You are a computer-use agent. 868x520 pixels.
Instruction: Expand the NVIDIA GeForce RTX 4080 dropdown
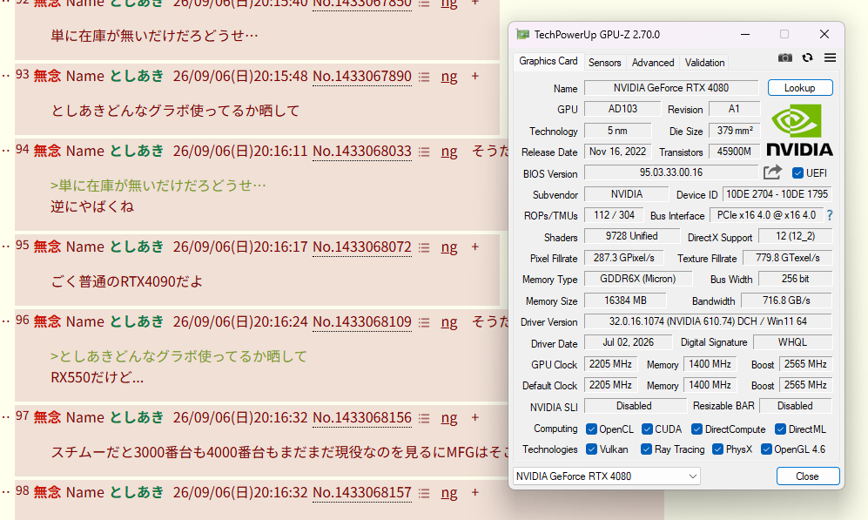pyautogui.click(x=607, y=476)
